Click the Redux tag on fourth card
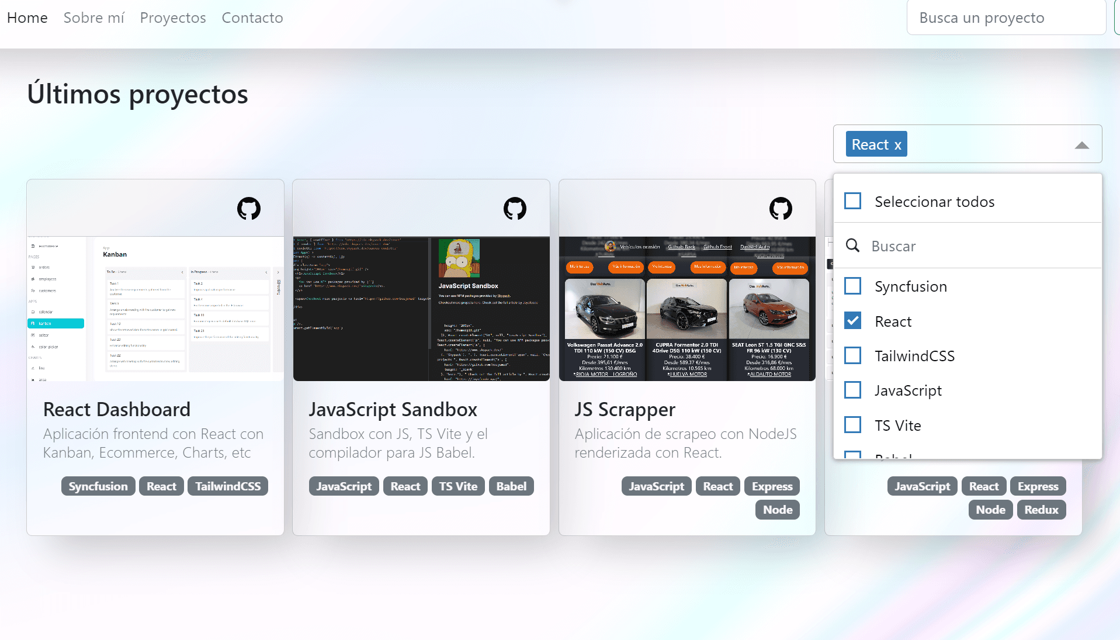This screenshot has height=640, width=1120. 1041,510
